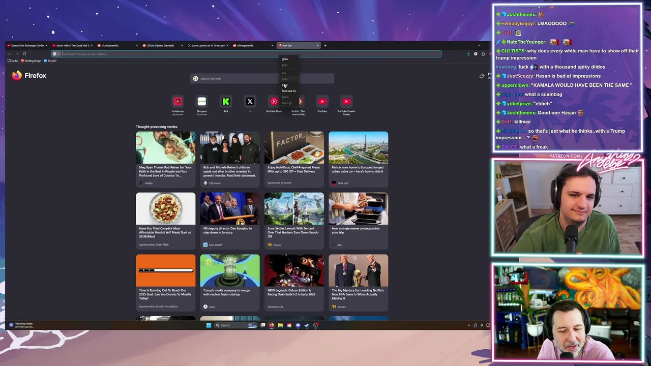Close the r/LivestreamFail tab

coord(137,45)
